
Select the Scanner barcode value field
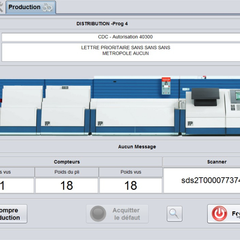click(x=202, y=181)
